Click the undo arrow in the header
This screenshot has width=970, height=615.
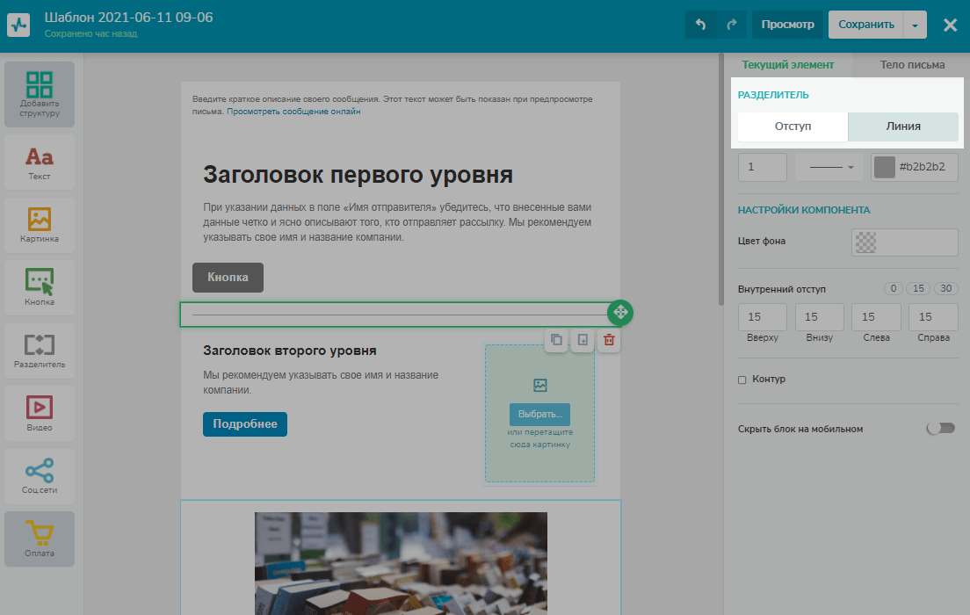[700, 25]
